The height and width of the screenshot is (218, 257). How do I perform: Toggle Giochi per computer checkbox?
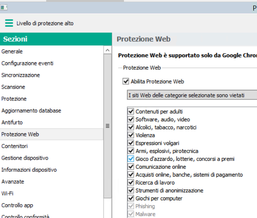coord(131,198)
